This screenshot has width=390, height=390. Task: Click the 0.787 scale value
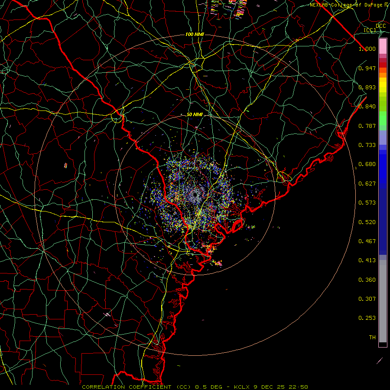(x=367, y=126)
